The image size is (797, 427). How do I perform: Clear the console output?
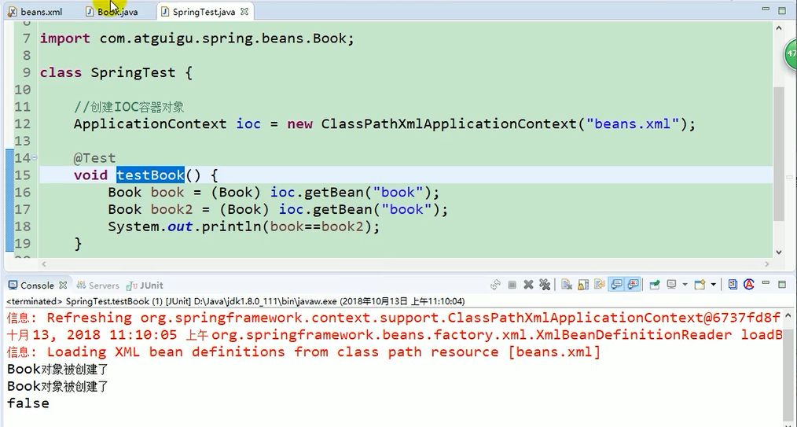pos(567,285)
